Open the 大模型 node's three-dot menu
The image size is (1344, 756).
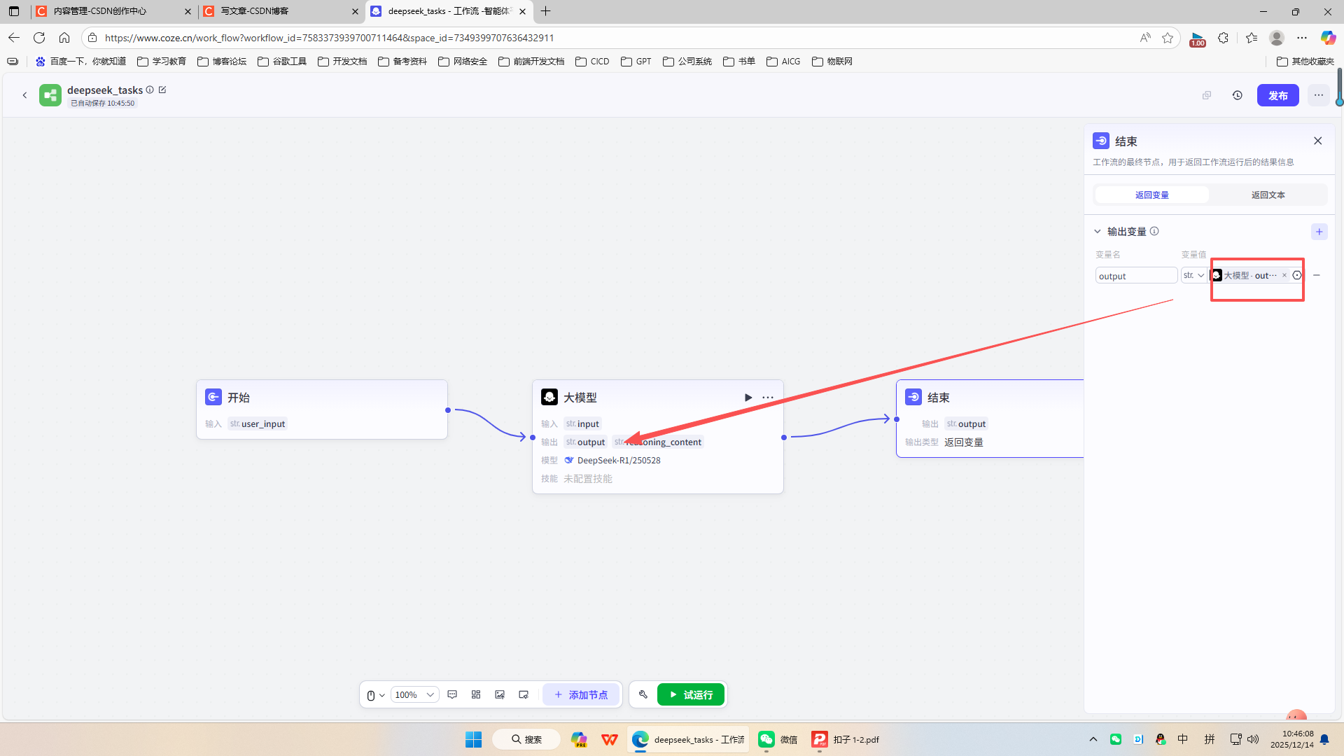point(768,398)
